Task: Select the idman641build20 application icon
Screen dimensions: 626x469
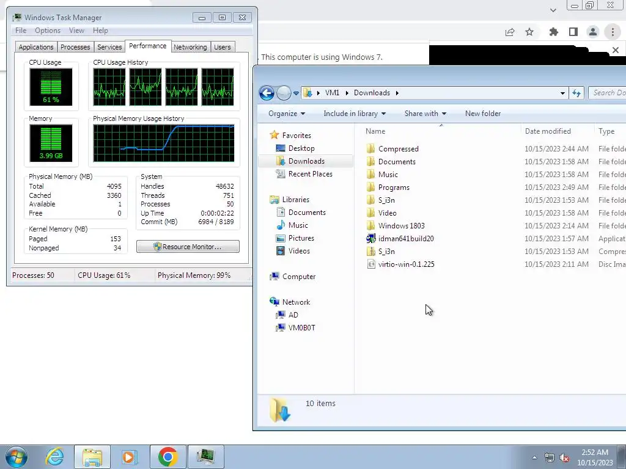Action: click(x=371, y=239)
